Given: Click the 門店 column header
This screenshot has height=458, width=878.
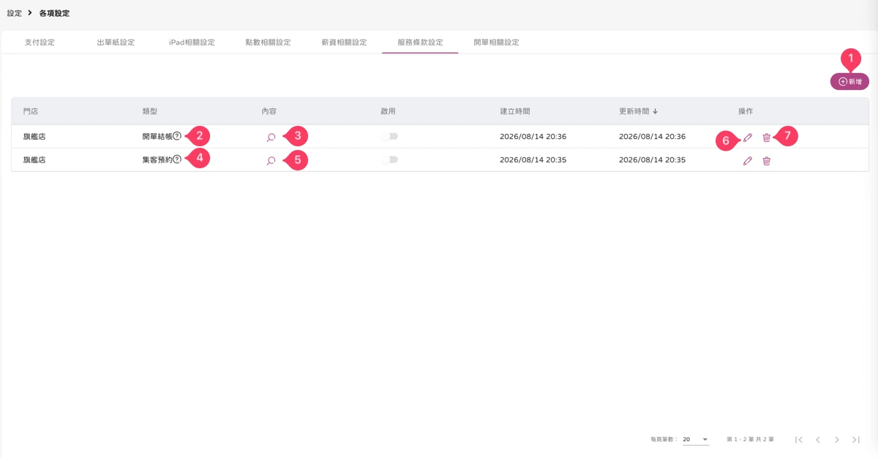Looking at the screenshot, I should click(30, 111).
